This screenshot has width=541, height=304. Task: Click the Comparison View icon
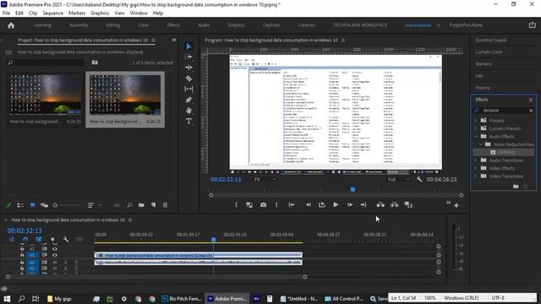click(x=408, y=204)
